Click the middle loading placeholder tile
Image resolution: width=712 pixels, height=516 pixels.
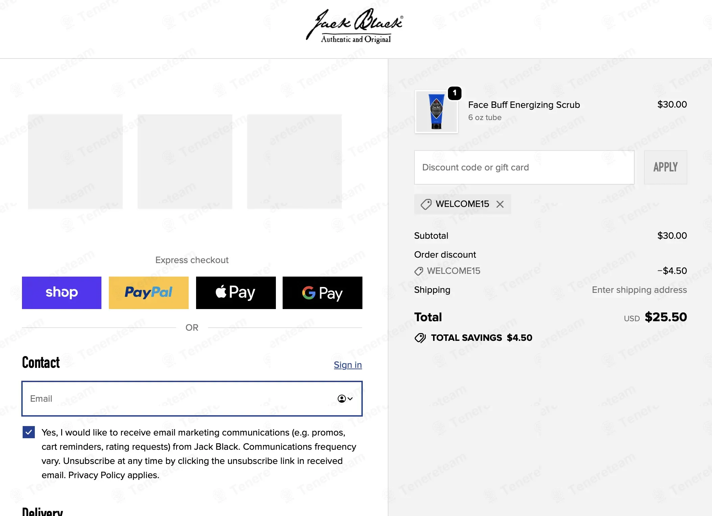point(185,162)
